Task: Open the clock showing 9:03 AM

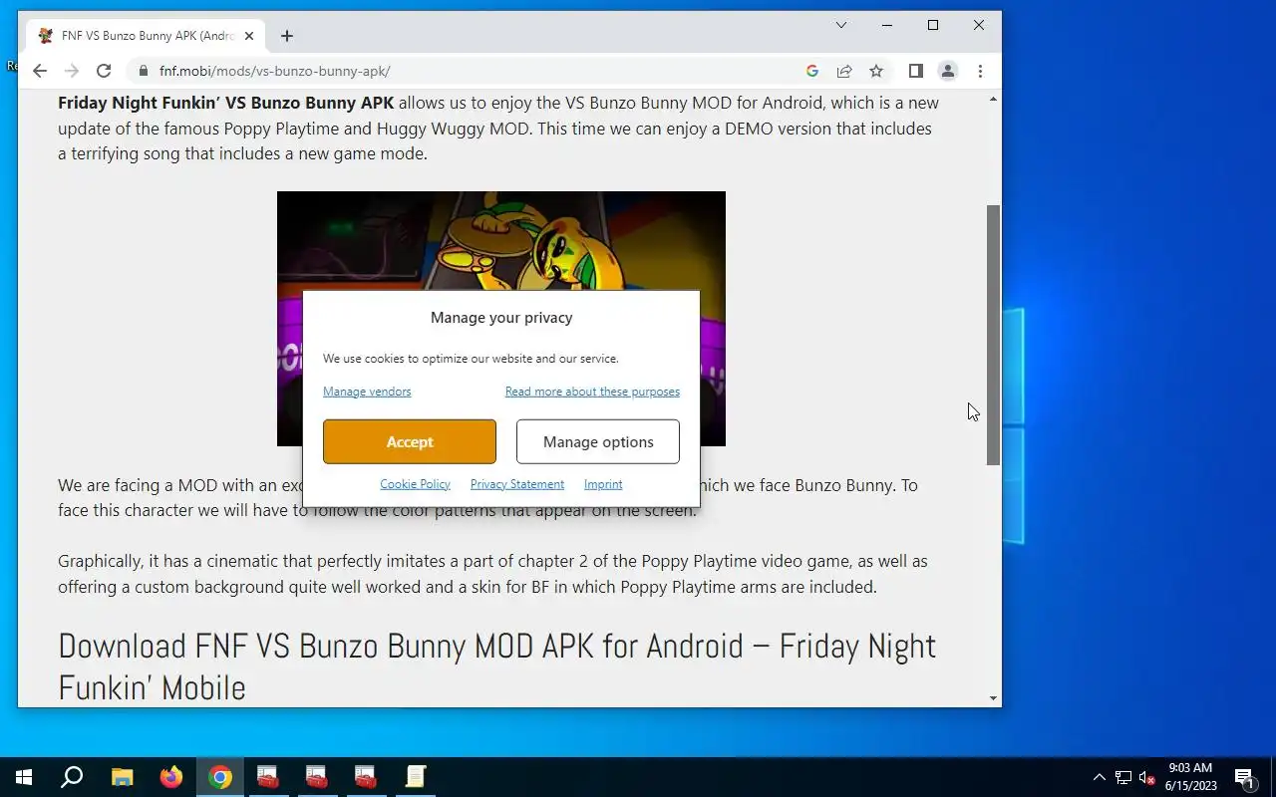Action: tap(1190, 777)
